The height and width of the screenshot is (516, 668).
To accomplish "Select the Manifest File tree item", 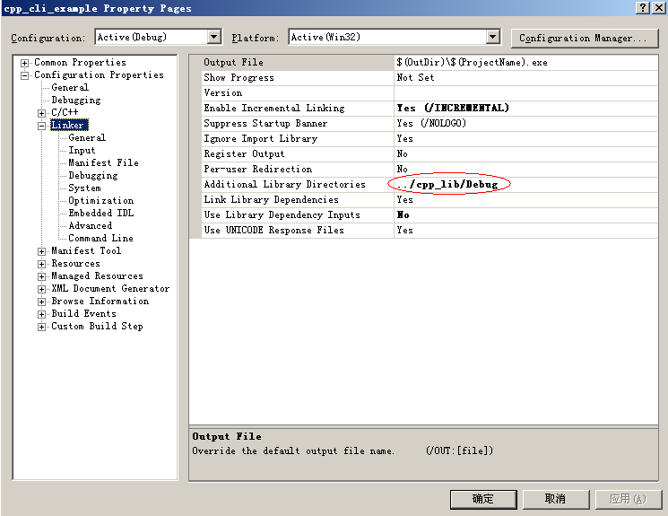I will click(103, 163).
